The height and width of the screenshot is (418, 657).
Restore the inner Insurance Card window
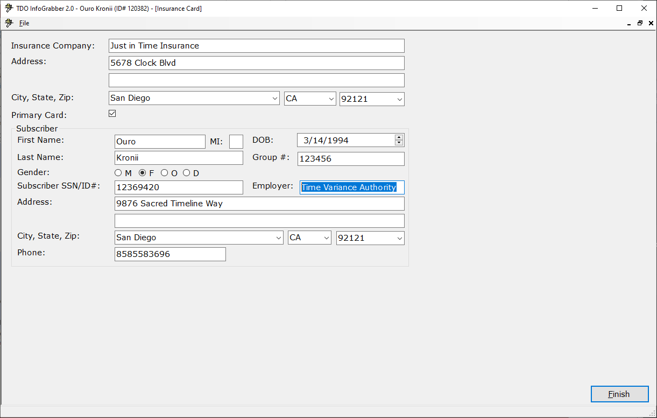(x=640, y=23)
